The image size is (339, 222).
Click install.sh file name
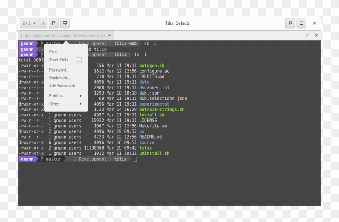152,115
